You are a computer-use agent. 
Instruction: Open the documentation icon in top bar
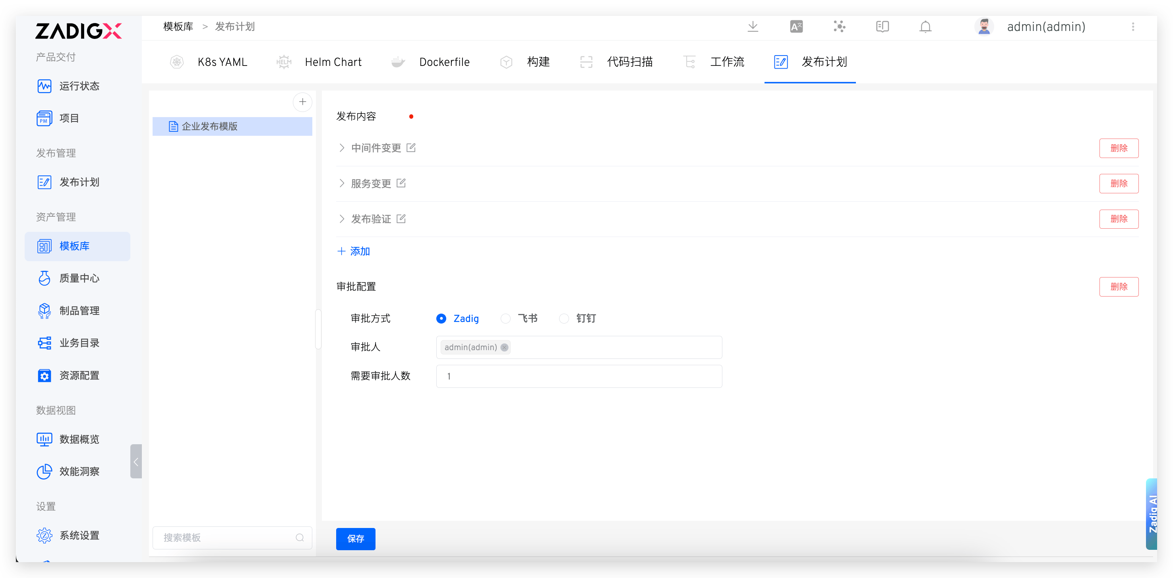(x=882, y=26)
